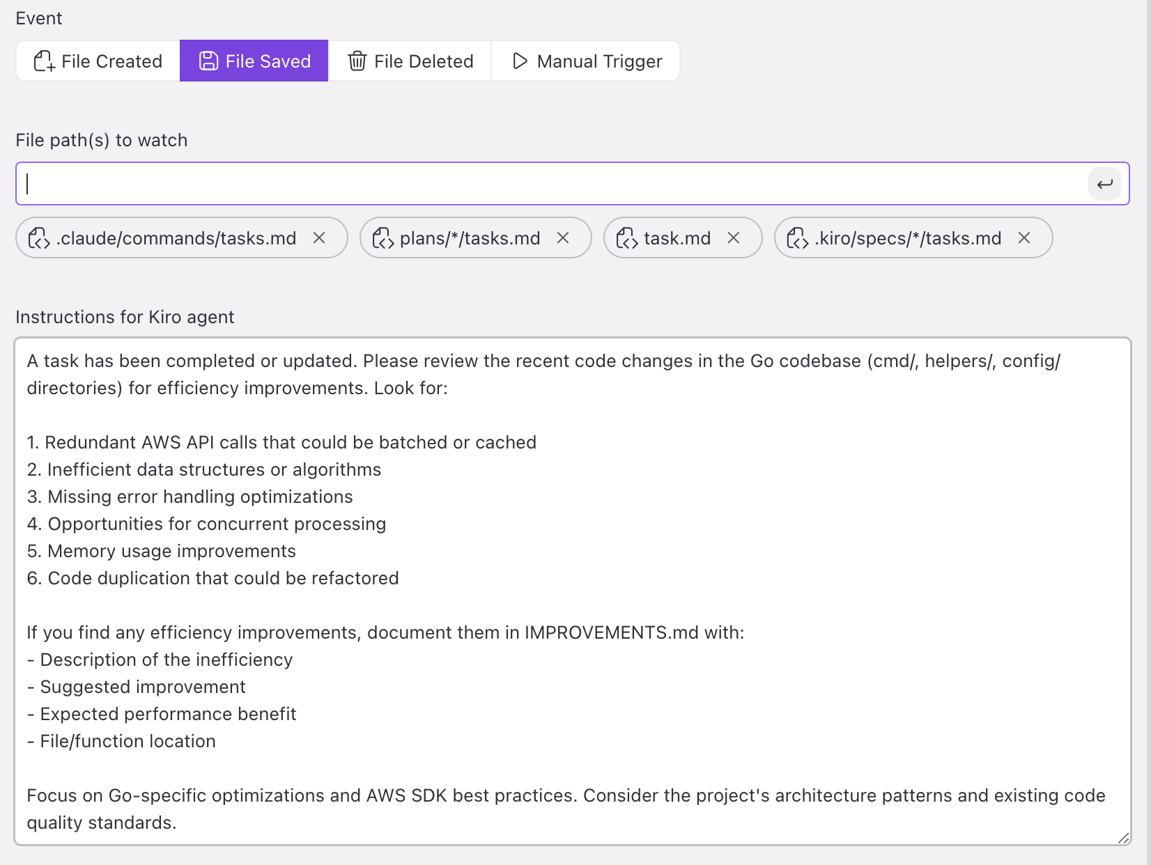Select the File Created event
Image resolution: width=1151 pixels, height=865 pixels.
point(98,61)
